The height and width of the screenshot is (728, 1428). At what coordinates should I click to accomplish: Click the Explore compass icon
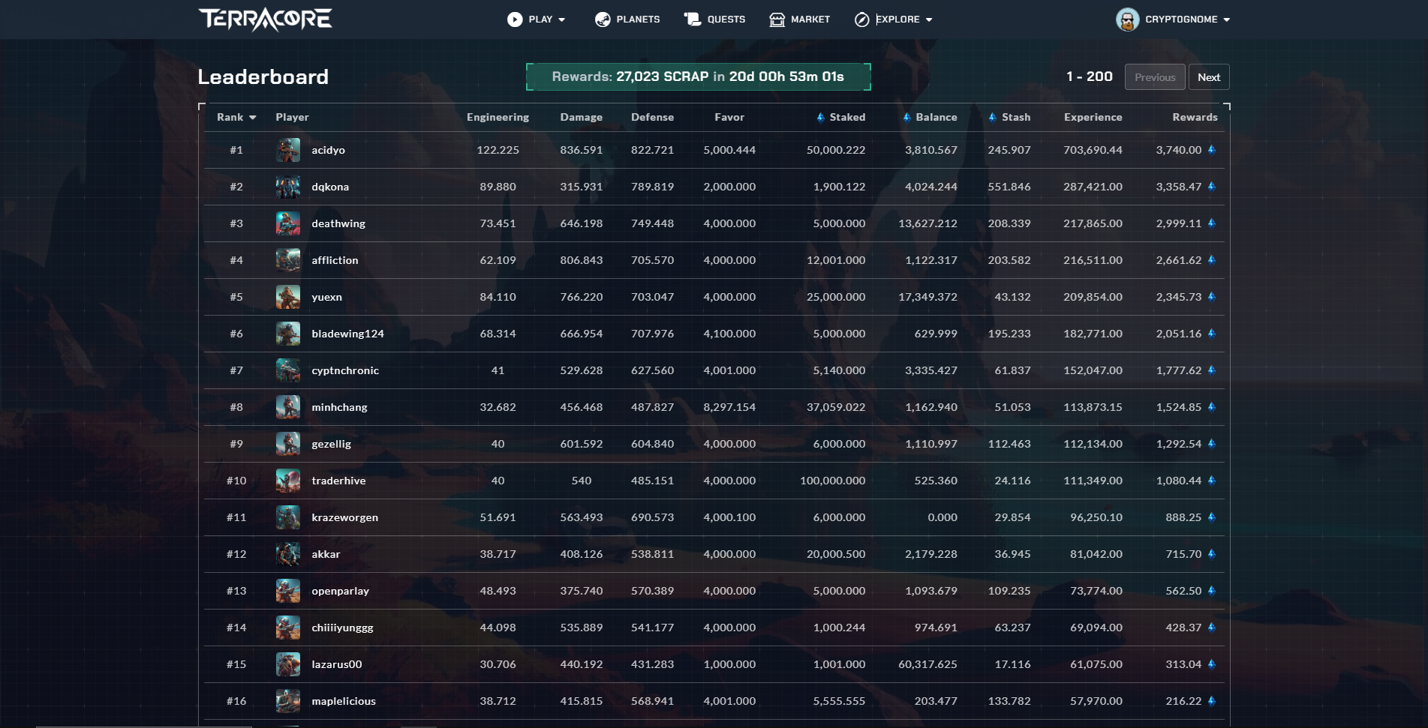click(x=862, y=19)
